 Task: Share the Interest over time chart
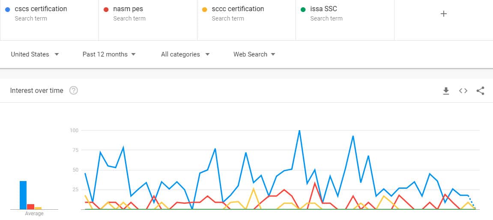480,91
